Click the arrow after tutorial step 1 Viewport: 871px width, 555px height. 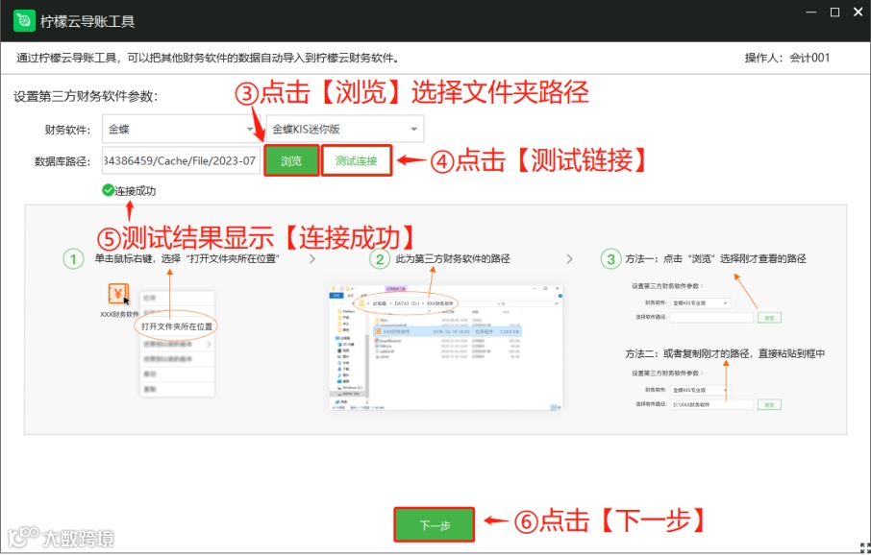[312, 259]
